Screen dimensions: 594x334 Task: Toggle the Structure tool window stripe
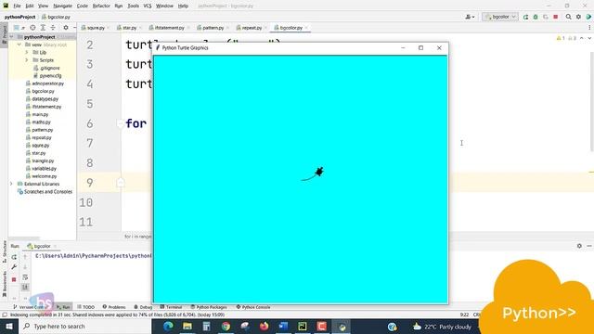4,250
